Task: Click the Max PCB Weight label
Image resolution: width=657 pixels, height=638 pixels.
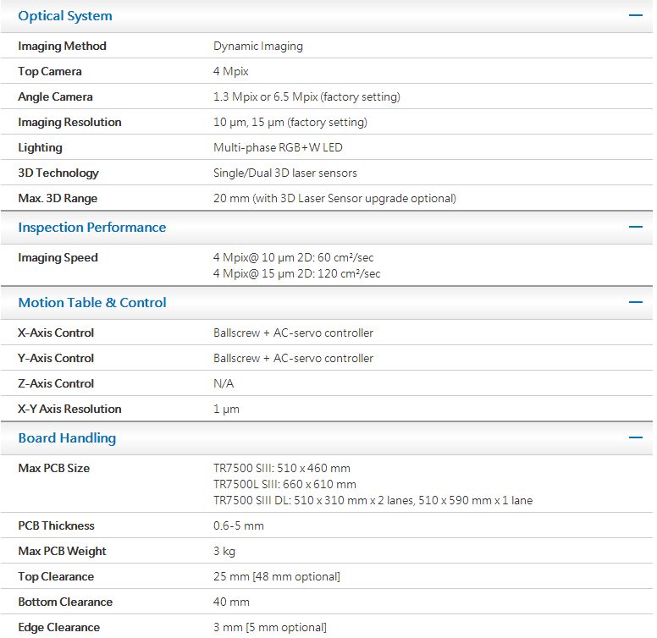Action: (x=62, y=552)
